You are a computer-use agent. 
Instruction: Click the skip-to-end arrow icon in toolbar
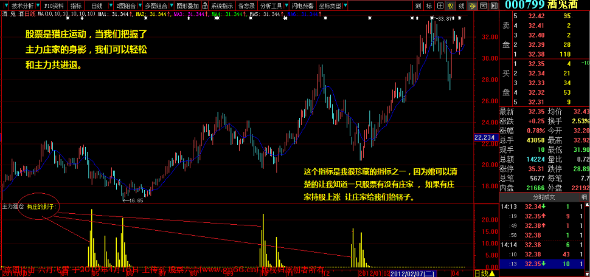[494, 5]
